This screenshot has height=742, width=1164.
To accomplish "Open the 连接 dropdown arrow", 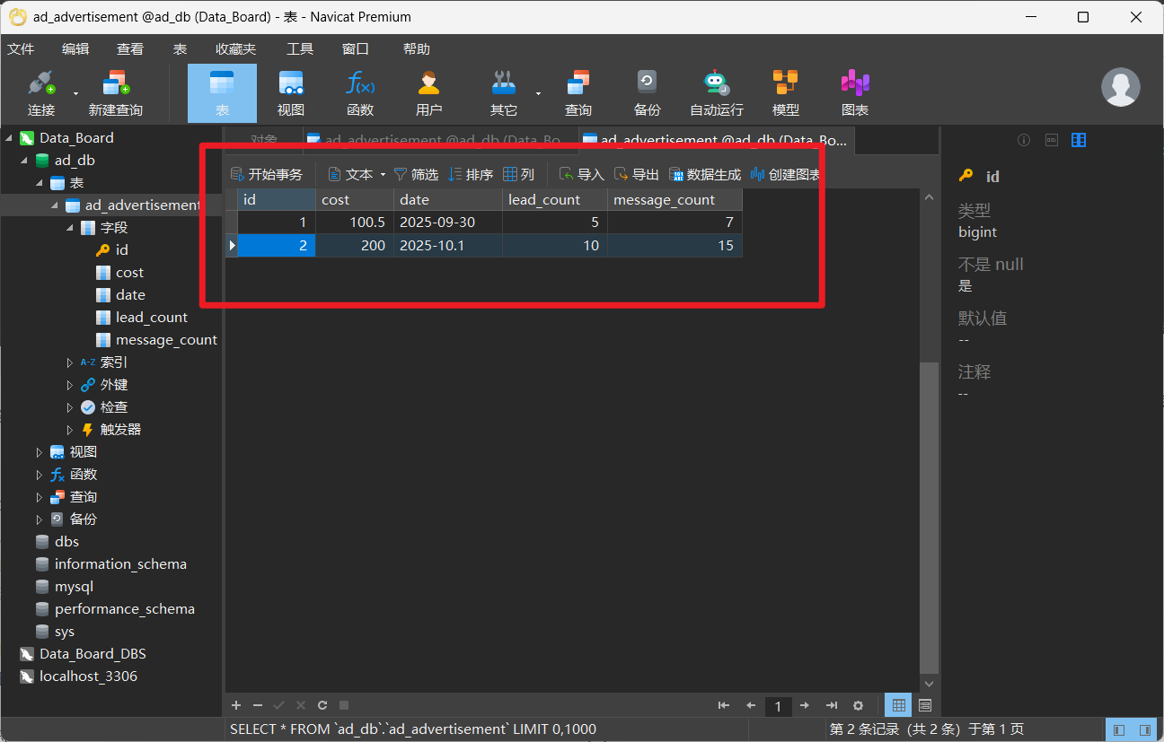I will coord(75,93).
